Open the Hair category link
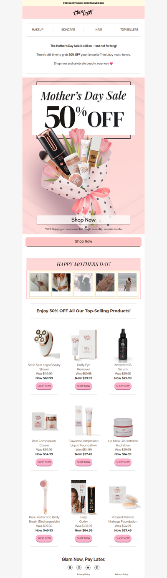This screenshot has height=578, width=167. 99,30
